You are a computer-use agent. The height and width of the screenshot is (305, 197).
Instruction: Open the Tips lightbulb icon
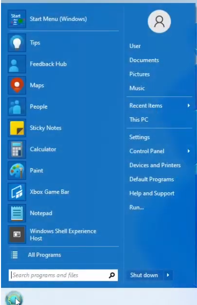tap(17, 42)
